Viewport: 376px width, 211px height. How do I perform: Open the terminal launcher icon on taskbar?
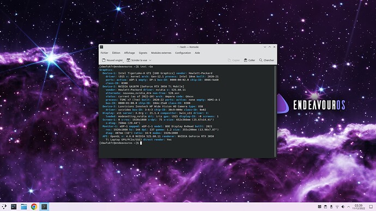pyautogui.click(x=14, y=207)
